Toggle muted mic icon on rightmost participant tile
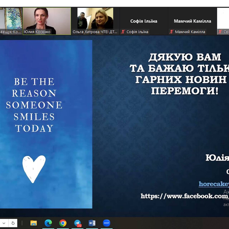The image size is (229, 229). (x=220, y=32)
